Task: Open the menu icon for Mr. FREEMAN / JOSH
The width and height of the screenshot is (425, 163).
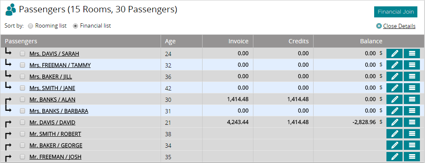Action: 412,157
